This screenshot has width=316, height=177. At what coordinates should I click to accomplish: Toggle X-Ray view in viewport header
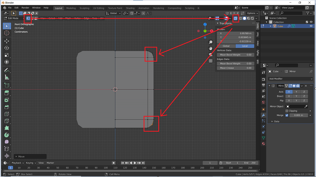click(x=235, y=19)
